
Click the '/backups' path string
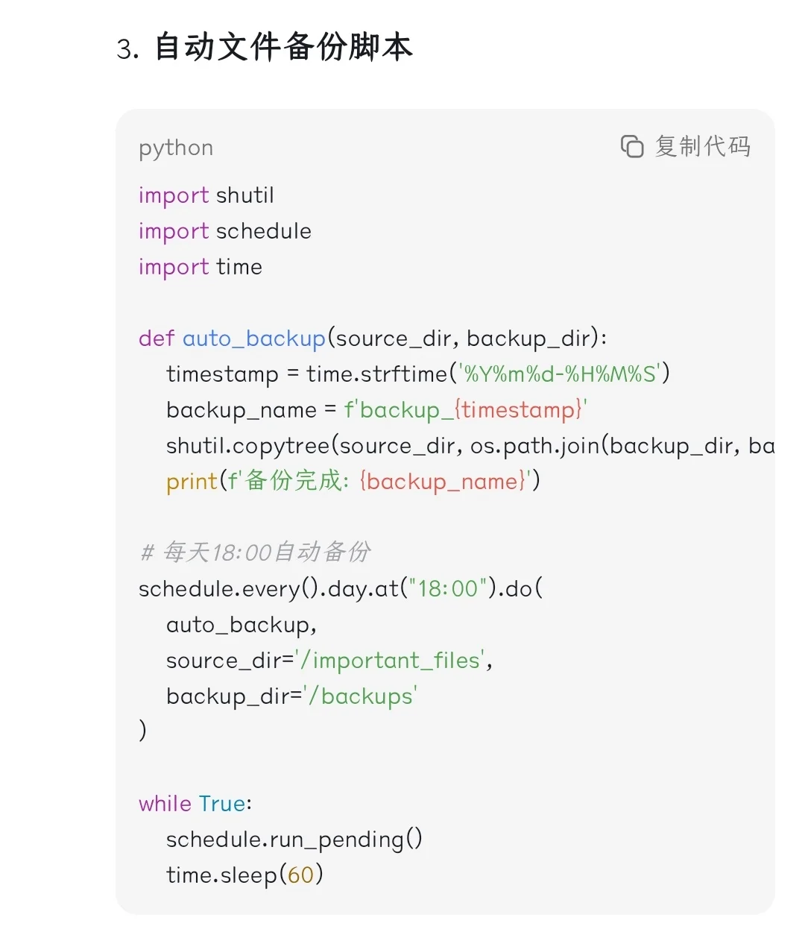click(360, 696)
